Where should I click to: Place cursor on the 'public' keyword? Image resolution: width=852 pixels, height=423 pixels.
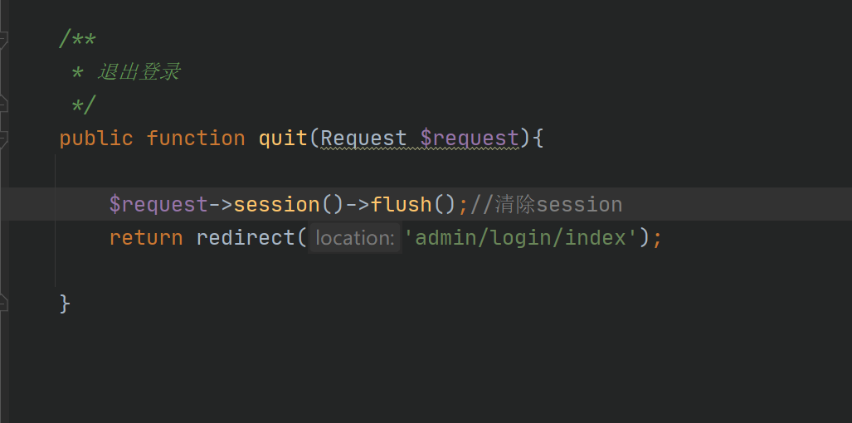tap(96, 139)
